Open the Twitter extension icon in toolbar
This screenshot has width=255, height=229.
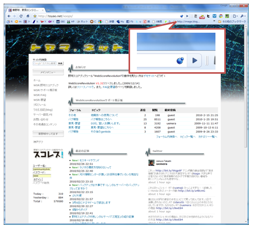pos(208,16)
